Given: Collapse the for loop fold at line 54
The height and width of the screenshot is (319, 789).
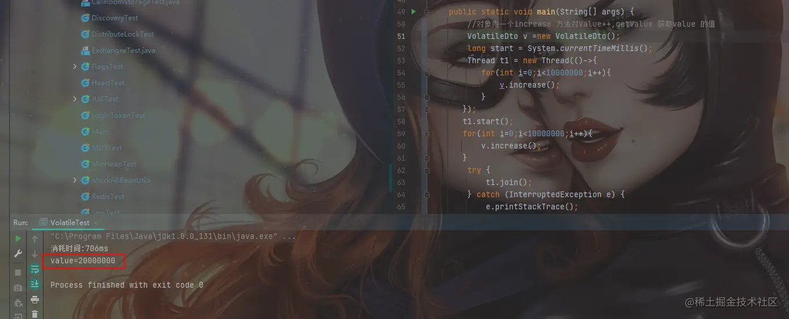Looking at the screenshot, I should [x=427, y=72].
